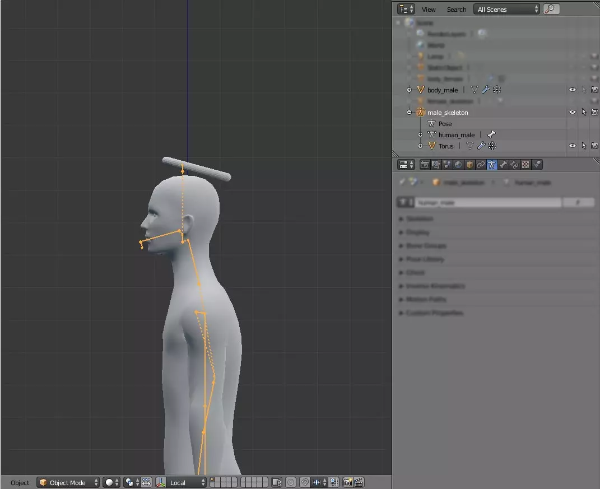Image resolution: width=600 pixels, height=489 pixels.
Task: Open the Render Layers properties tab
Action: pos(436,165)
